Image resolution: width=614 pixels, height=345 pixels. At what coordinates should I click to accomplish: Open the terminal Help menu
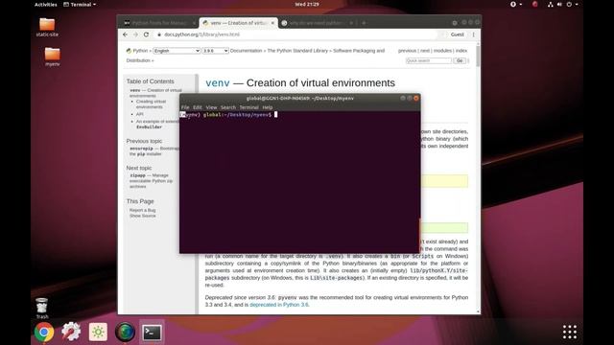(x=268, y=107)
